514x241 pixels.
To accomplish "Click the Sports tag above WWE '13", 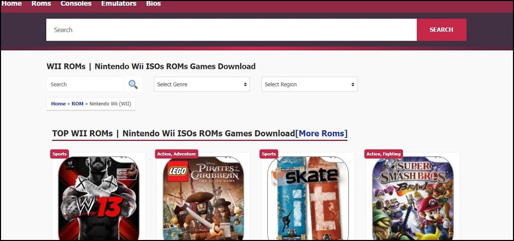I will (60, 154).
